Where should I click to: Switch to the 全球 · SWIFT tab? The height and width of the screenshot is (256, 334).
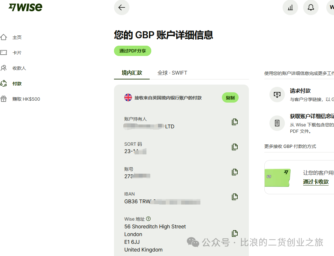172,73
